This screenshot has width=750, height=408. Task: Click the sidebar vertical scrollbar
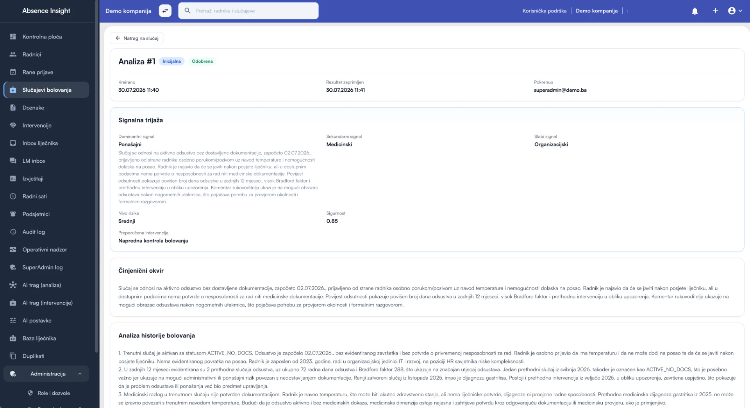[96, 176]
